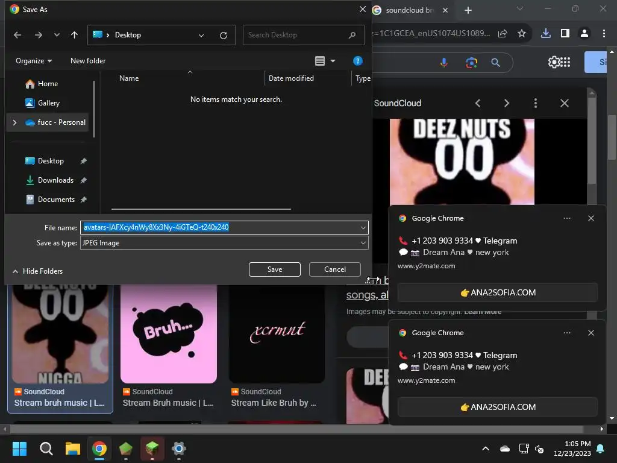Show previous image in preview panel
Image resolution: width=617 pixels, height=463 pixels.
(x=478, y=103)
